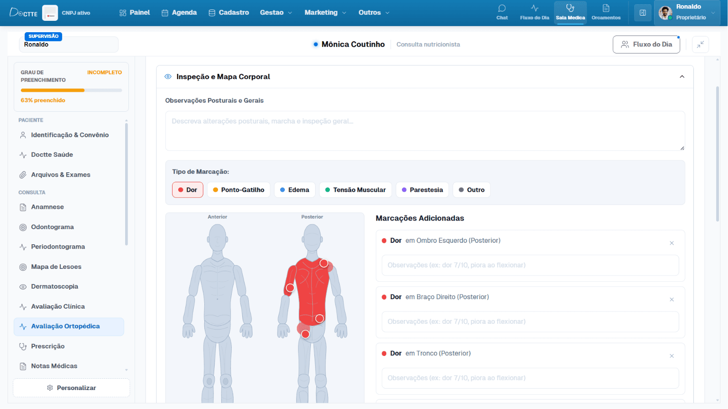Remove Dor em Ombro Esquerdo marking
728x409 pixels.
pyautogui.click(x=672, y=243)
